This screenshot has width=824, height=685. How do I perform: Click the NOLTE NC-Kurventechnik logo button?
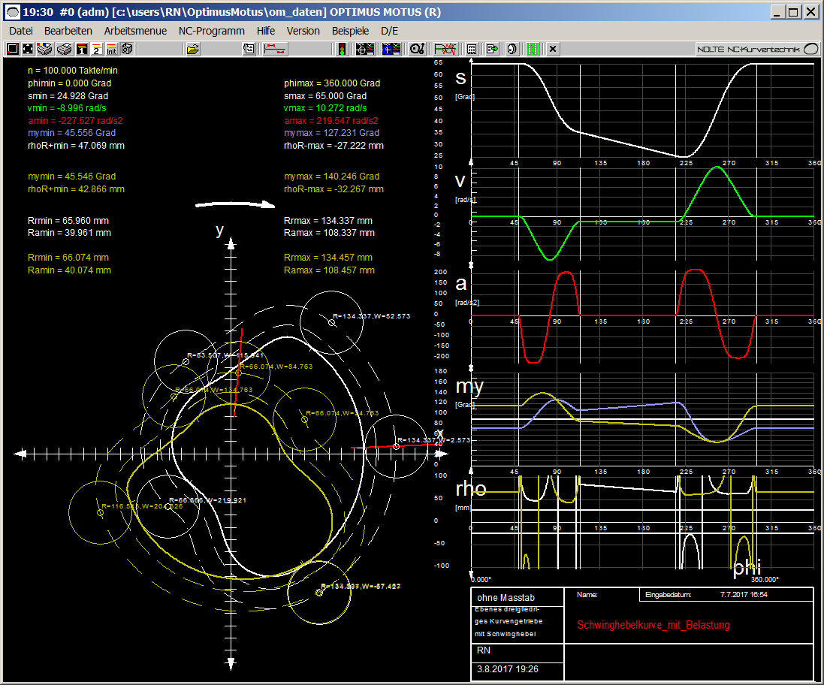tap(757, 49)
